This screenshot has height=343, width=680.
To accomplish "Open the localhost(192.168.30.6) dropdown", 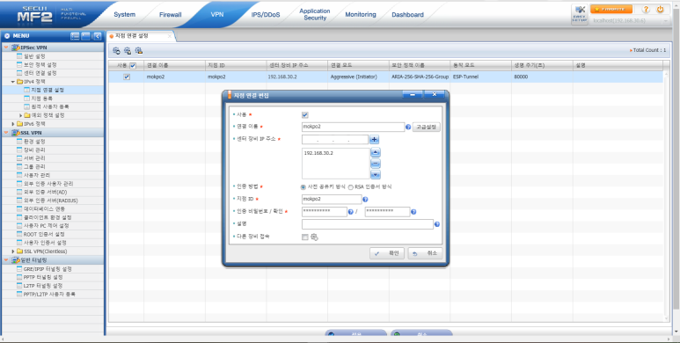I will (x=631, y=21).
